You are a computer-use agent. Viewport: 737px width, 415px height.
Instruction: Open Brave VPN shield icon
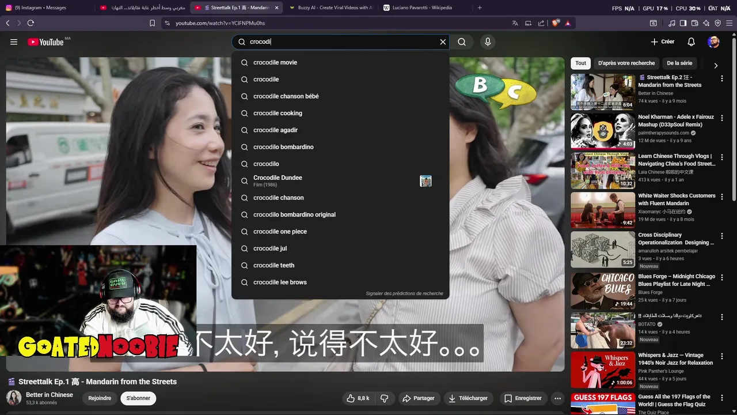[717, 23]
